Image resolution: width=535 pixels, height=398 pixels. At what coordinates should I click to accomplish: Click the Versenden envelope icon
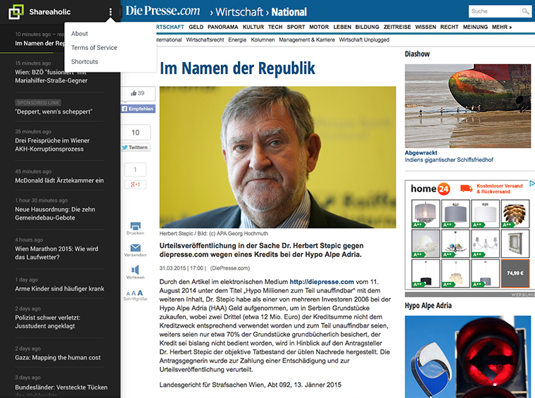pyautogui.click(x=135, y=248)
